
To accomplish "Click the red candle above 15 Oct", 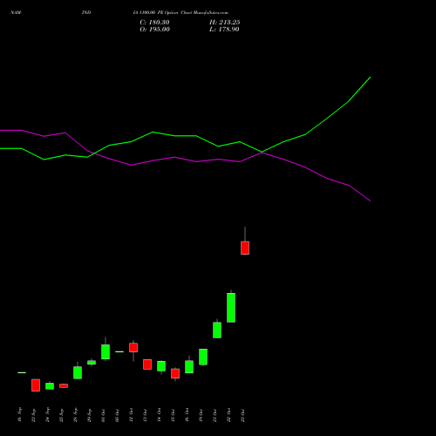I will coord(175,373).
